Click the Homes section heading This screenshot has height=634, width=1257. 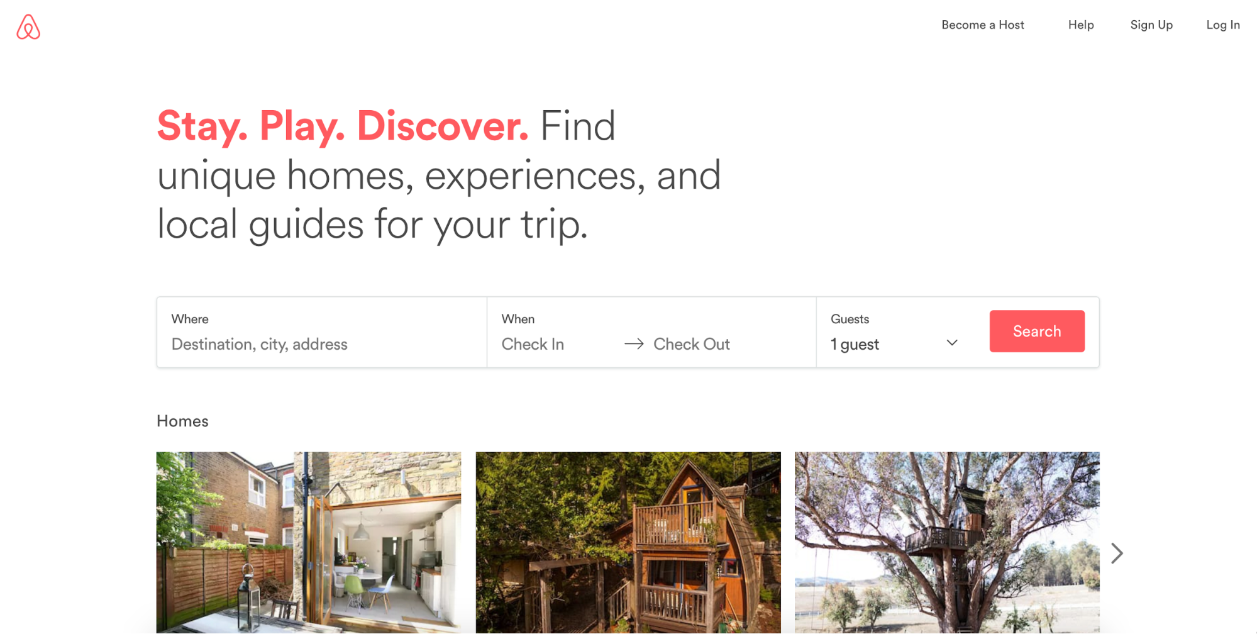(x=182, y=421)
